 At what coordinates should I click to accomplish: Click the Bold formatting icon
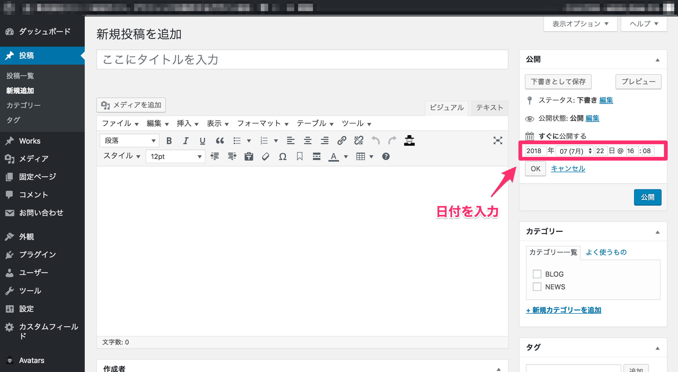[x=169, y=141]
